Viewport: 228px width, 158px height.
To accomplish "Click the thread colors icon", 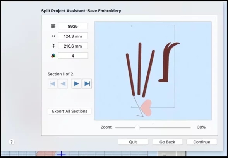I will click(53, 56).
